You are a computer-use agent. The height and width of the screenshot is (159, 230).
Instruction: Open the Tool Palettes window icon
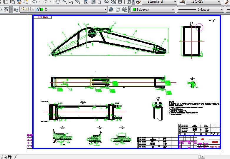(x=100, y=2)
